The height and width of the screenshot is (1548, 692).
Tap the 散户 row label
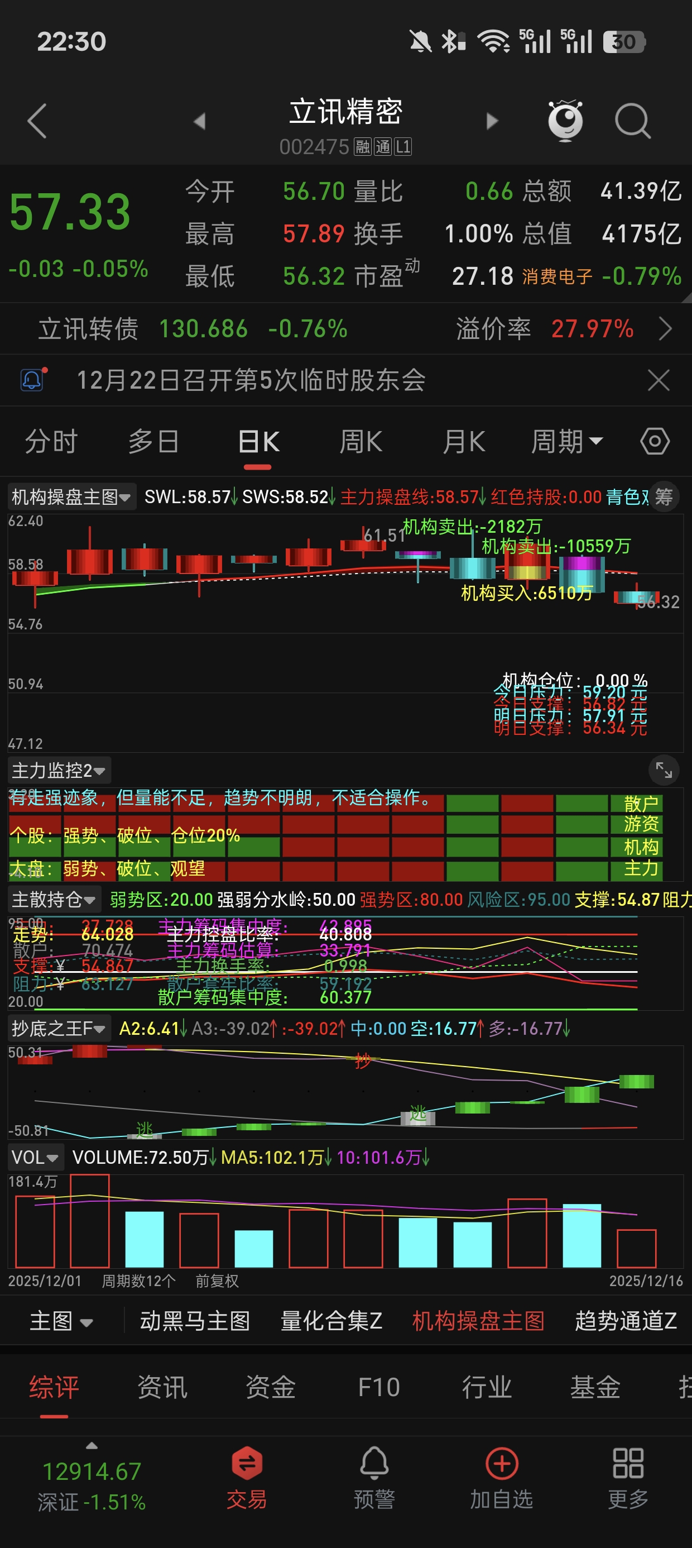click(x=641, y=804)
